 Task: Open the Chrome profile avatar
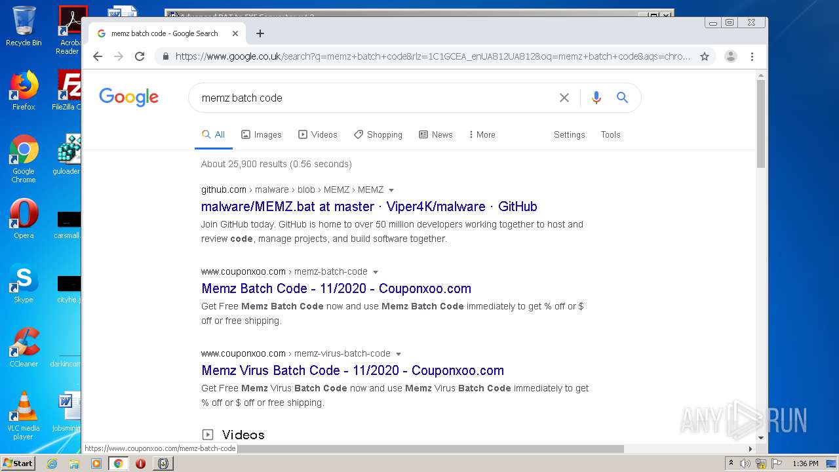(731, 56)
